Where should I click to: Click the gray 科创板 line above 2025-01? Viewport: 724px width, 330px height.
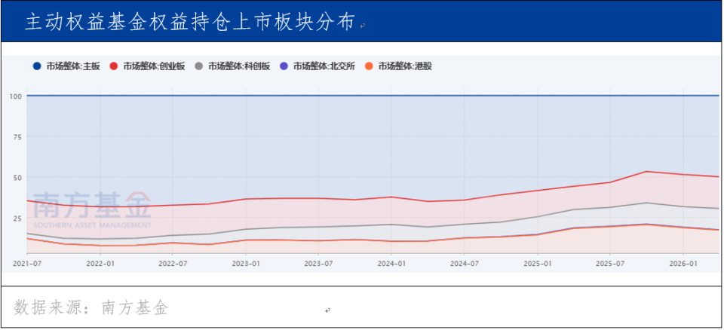point(538,216)
